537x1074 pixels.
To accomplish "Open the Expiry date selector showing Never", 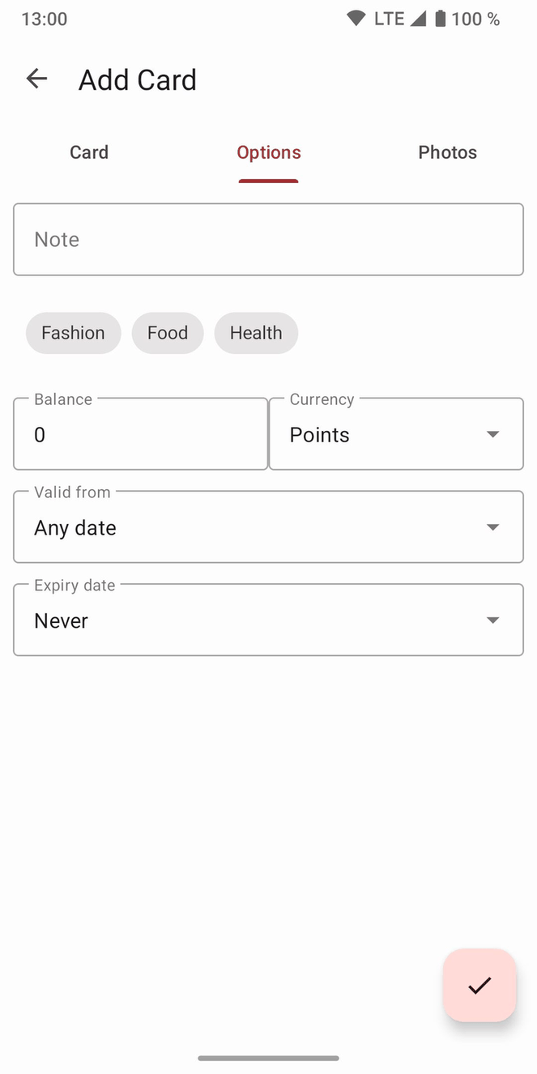I will click(x=268, y=620).
